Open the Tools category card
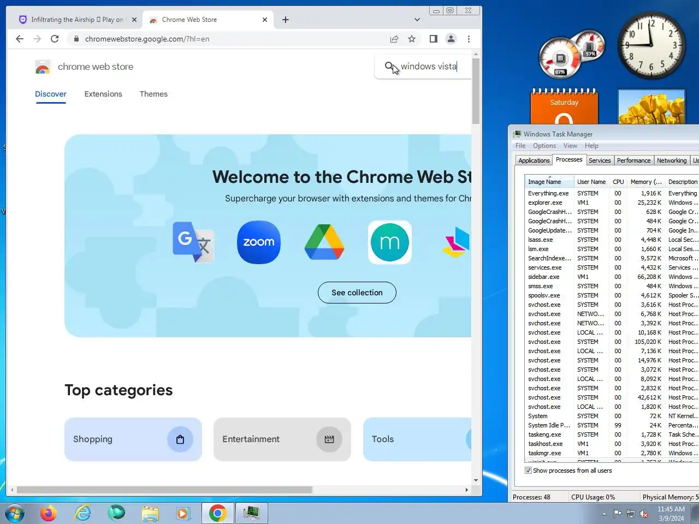 click(417, 439)
